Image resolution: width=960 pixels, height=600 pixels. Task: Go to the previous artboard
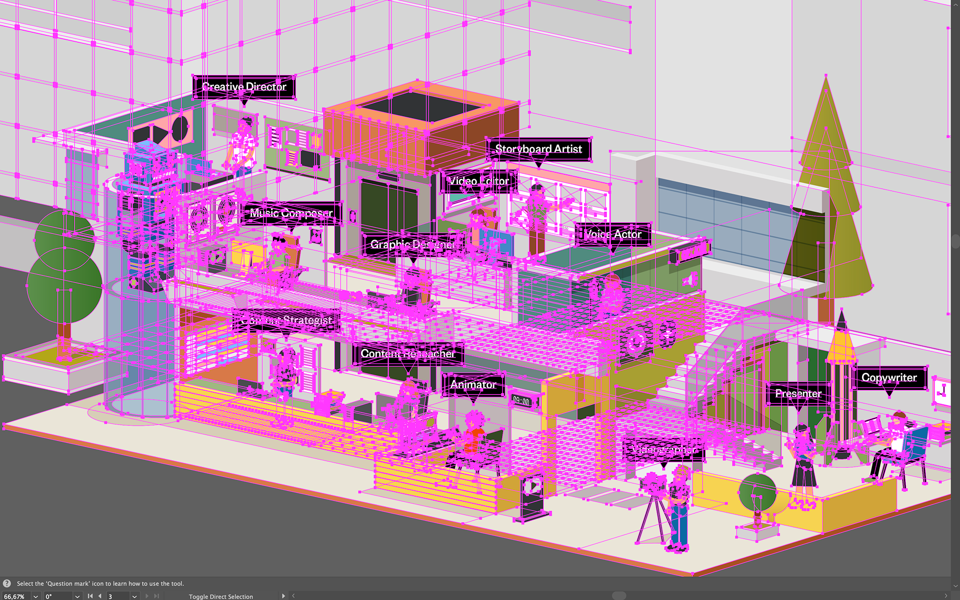coord(100,596)
